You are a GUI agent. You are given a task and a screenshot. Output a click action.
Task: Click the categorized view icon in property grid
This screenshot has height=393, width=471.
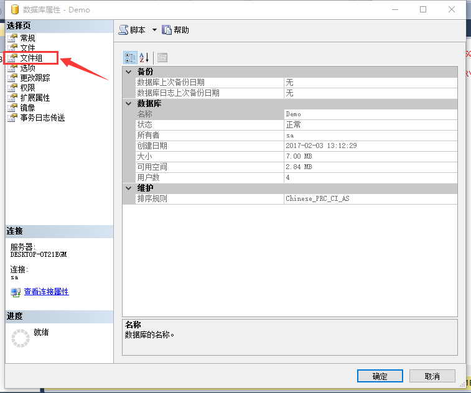pos(130,58)
